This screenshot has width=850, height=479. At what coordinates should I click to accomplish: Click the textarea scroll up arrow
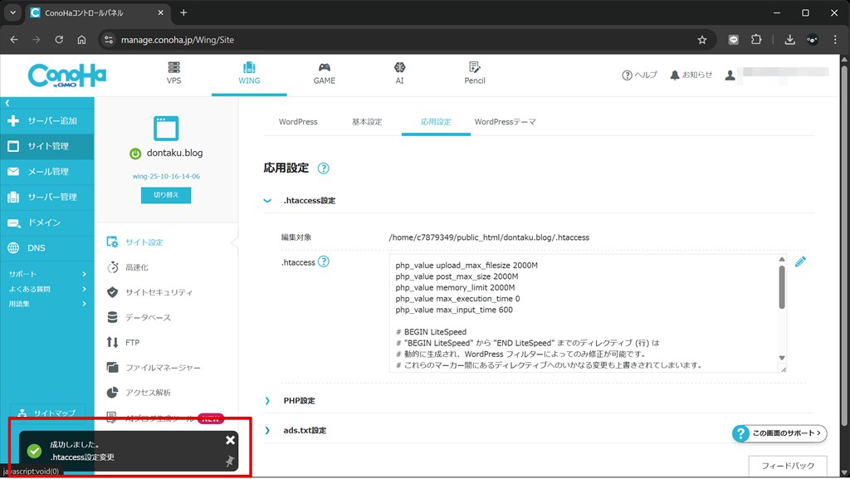click(x=782, y=259)
